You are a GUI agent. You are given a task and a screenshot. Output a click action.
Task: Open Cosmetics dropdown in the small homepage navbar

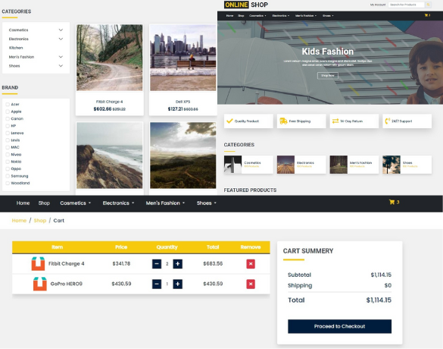point(257,16)
